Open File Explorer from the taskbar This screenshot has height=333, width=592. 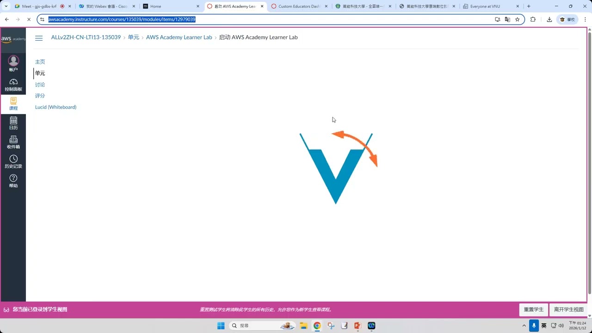coord(303,326)
